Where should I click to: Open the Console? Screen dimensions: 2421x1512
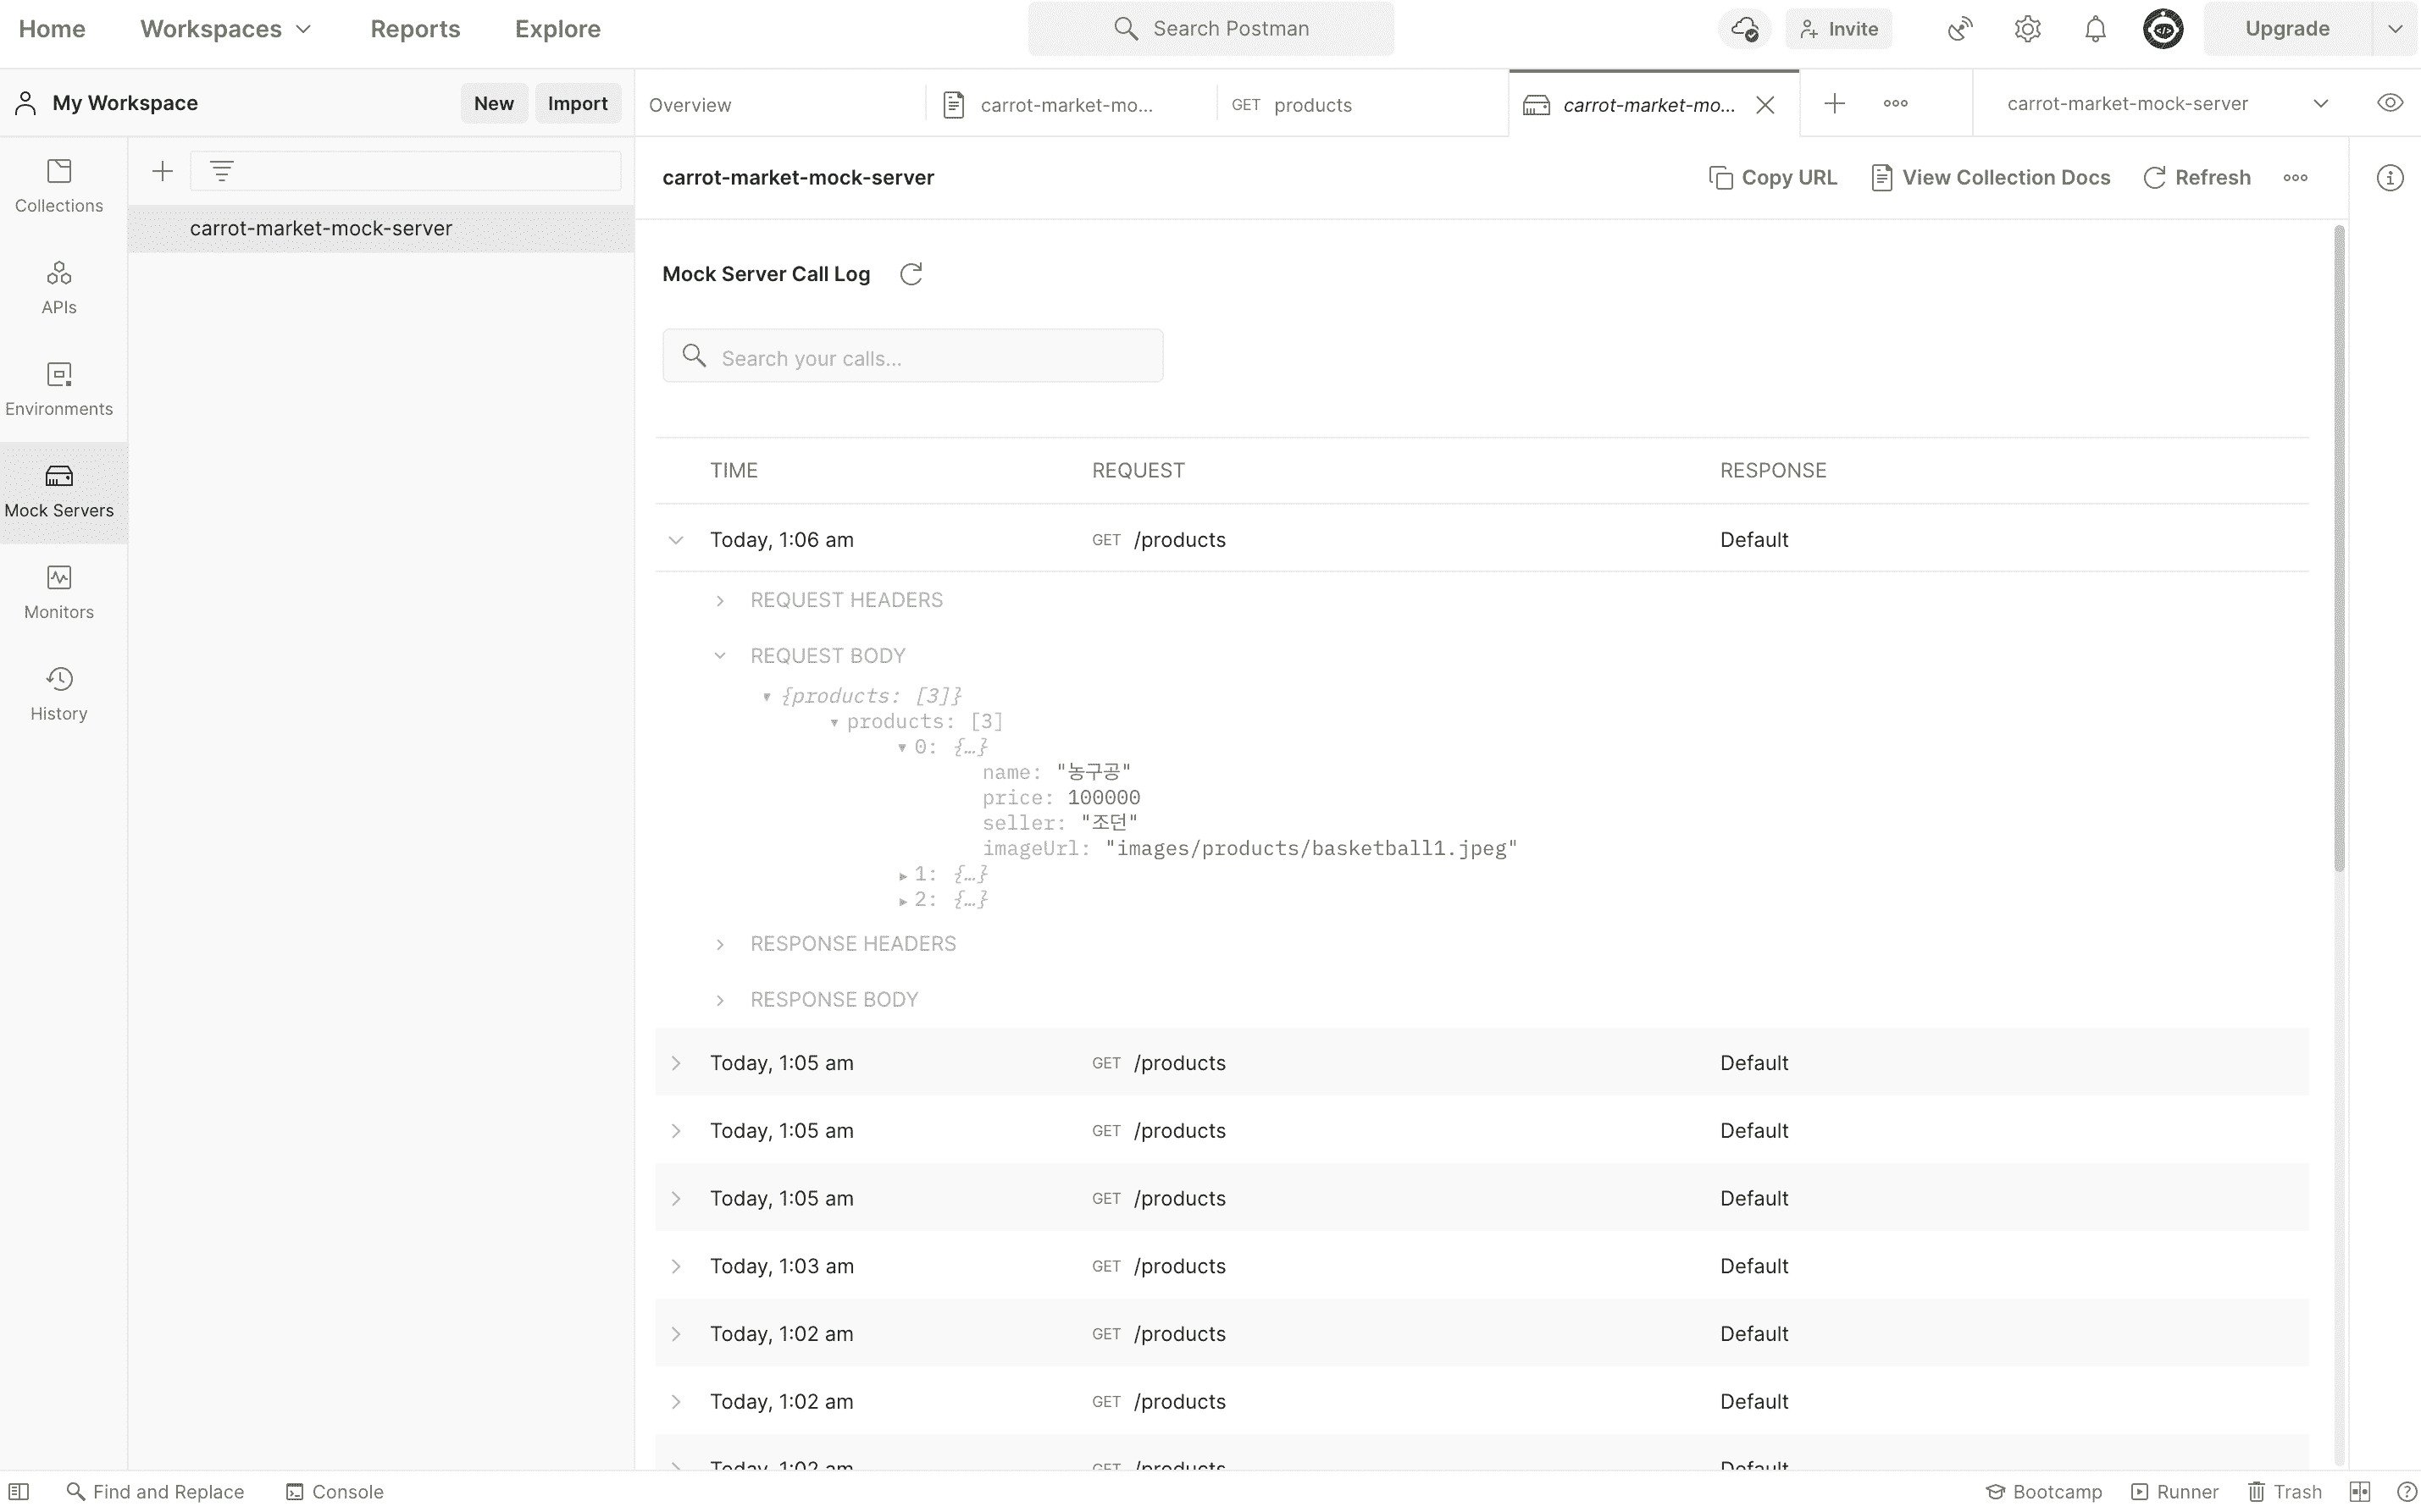click(335, 1492)
